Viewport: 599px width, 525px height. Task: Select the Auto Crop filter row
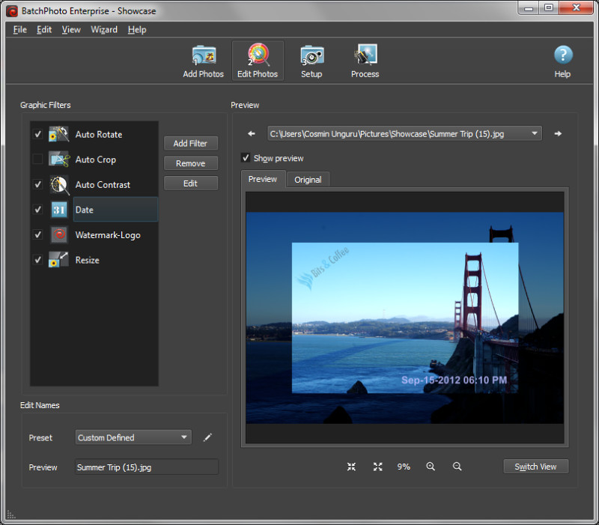click(94, 160)
